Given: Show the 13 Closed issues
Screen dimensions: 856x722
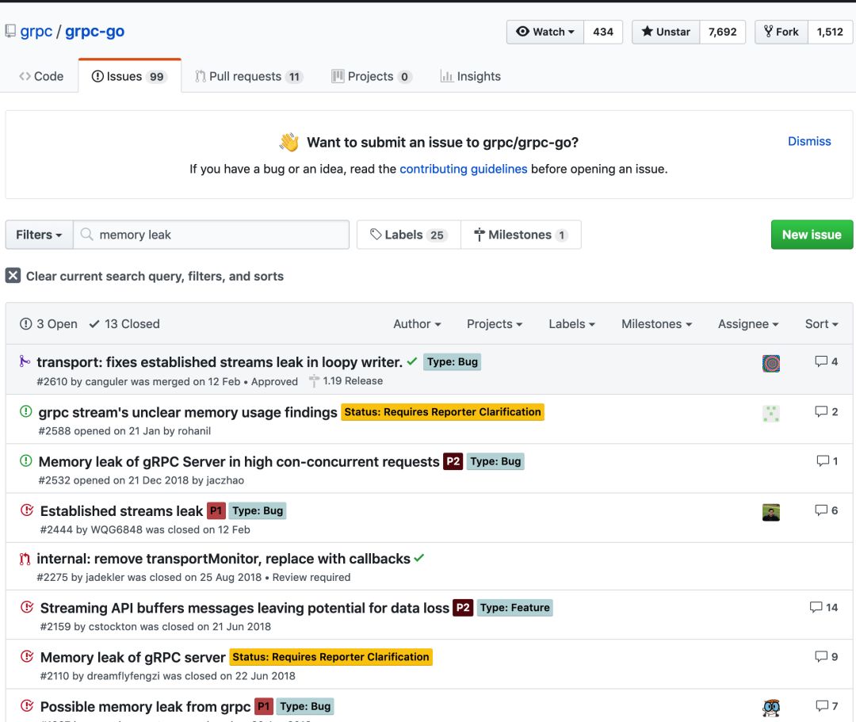Looking at the screenshot, I should click(124, 324).
